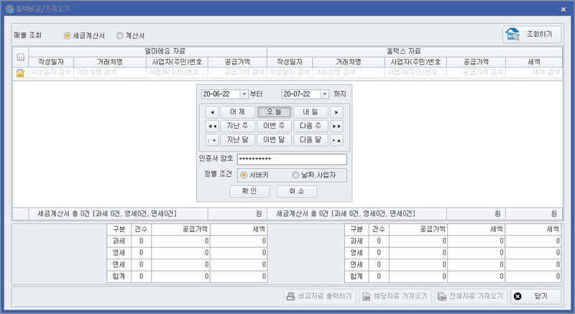The image size is (575, 314).
Task: Click 홈택스 작성일자 검색 filter field
Action: tap(290, 72)
